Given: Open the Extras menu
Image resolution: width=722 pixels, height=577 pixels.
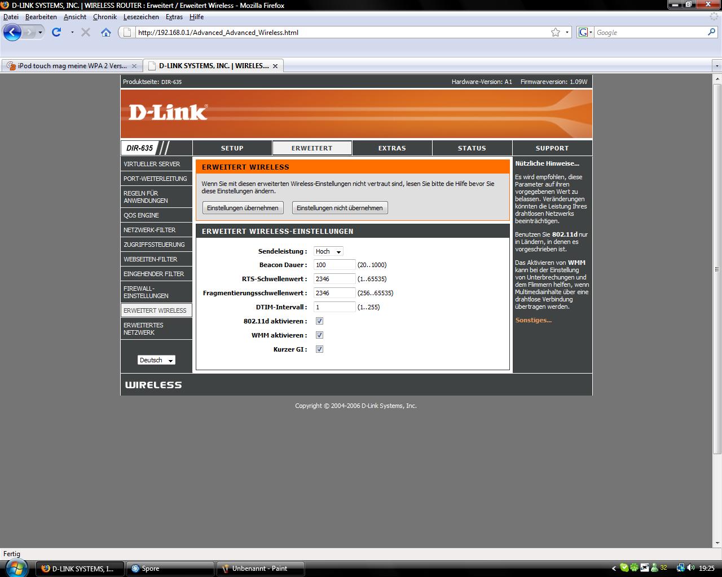Looking at the screenshot, I should point(174,17).
